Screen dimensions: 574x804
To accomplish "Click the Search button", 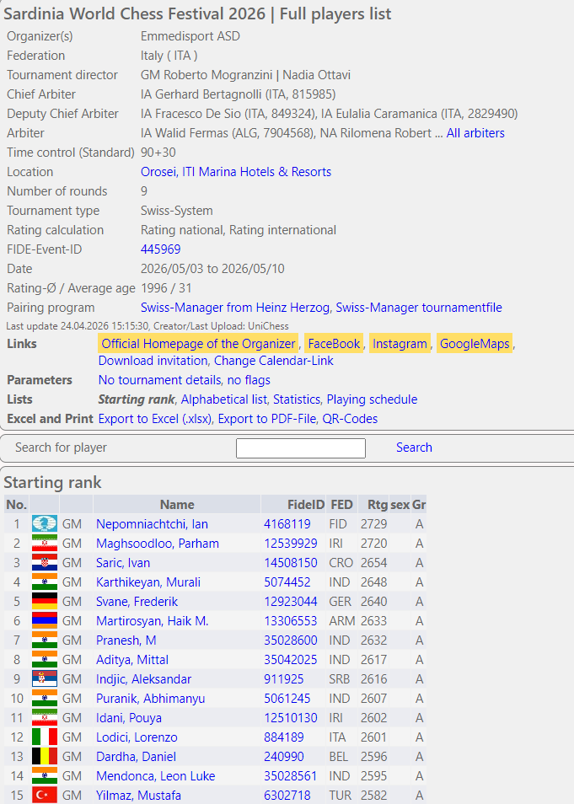I will point(414,448).
